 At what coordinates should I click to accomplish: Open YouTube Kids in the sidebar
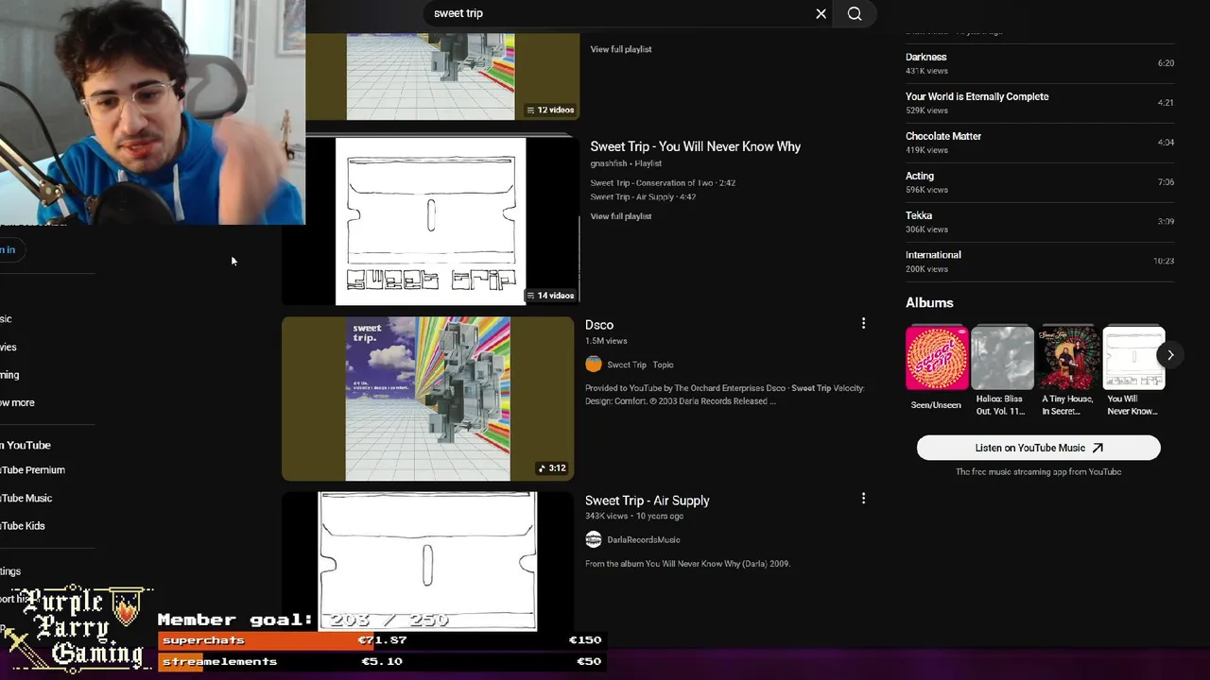click(x=23, y=526)
